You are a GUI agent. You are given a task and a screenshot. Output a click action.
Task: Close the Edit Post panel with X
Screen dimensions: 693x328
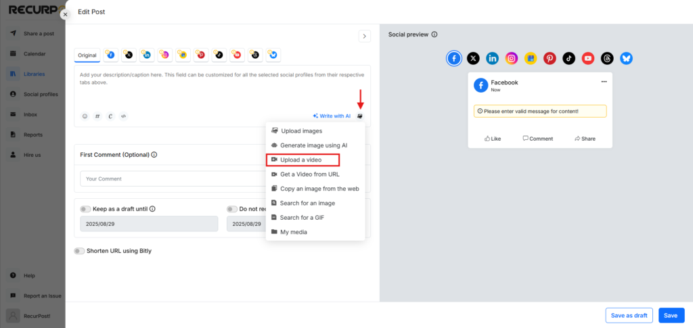[x=66, y=15]
